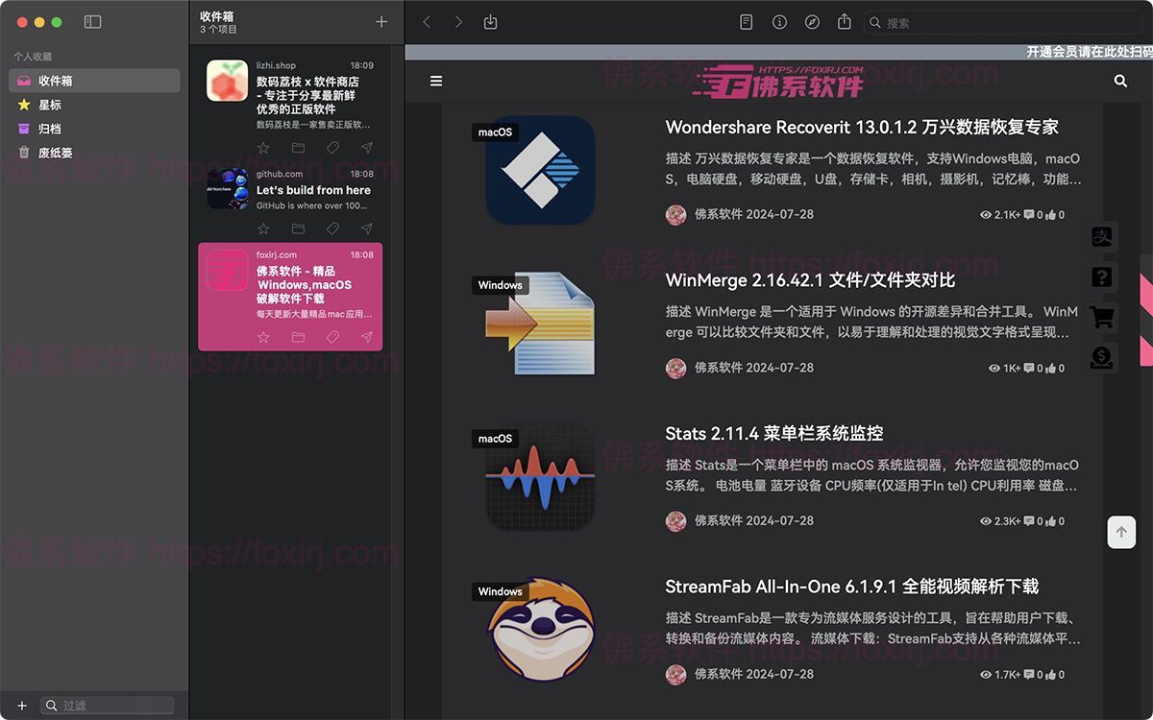1153x720 pixels.
Task: Click the archive download toolbar icon
Action: [490, 22]
